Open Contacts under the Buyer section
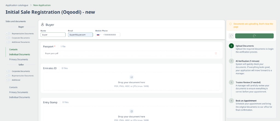Image resolution: width=280 pixels, height=121 pixels. click(x=13, y=50)
